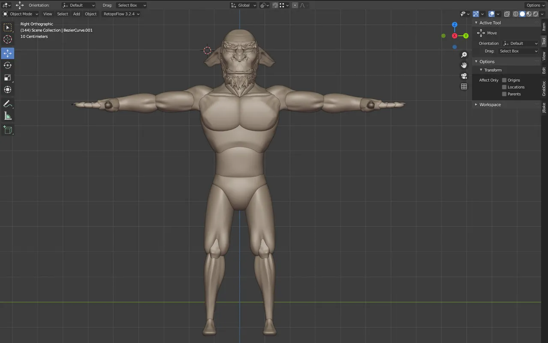Toggle snapping magnet button
Screen dimensions: 548x343
coord(275,5)
